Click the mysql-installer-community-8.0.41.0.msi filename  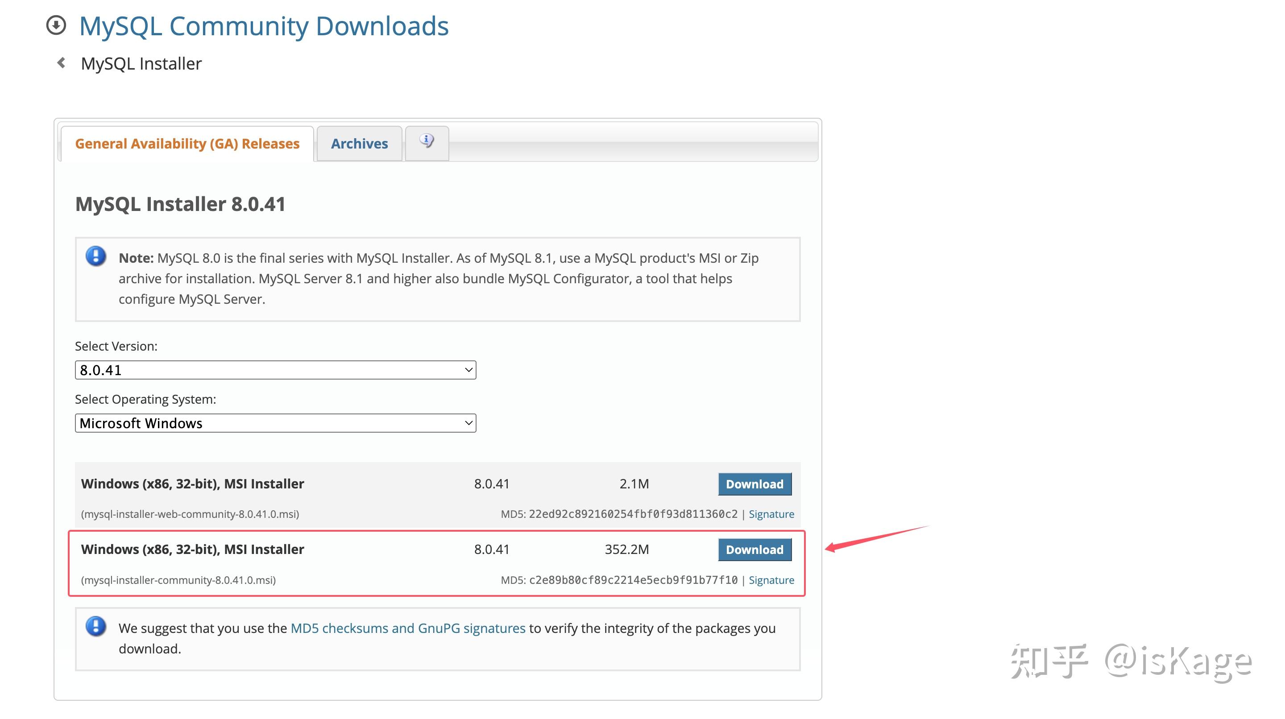click(178, 580)
